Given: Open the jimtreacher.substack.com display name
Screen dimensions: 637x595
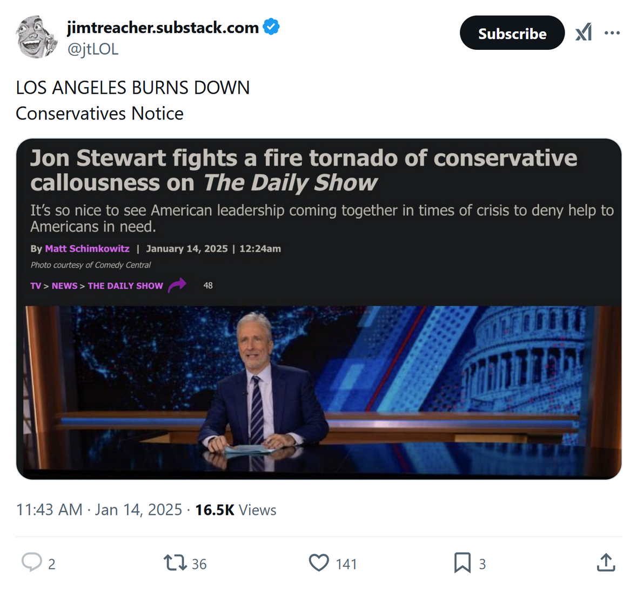Looking at the screenshot, I should point(163,27).
